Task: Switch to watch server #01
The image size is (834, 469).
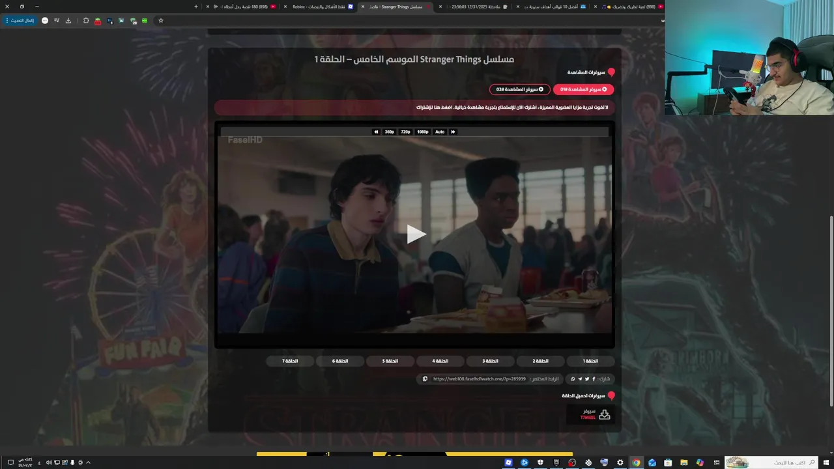Action: click(x=583, y=89)
